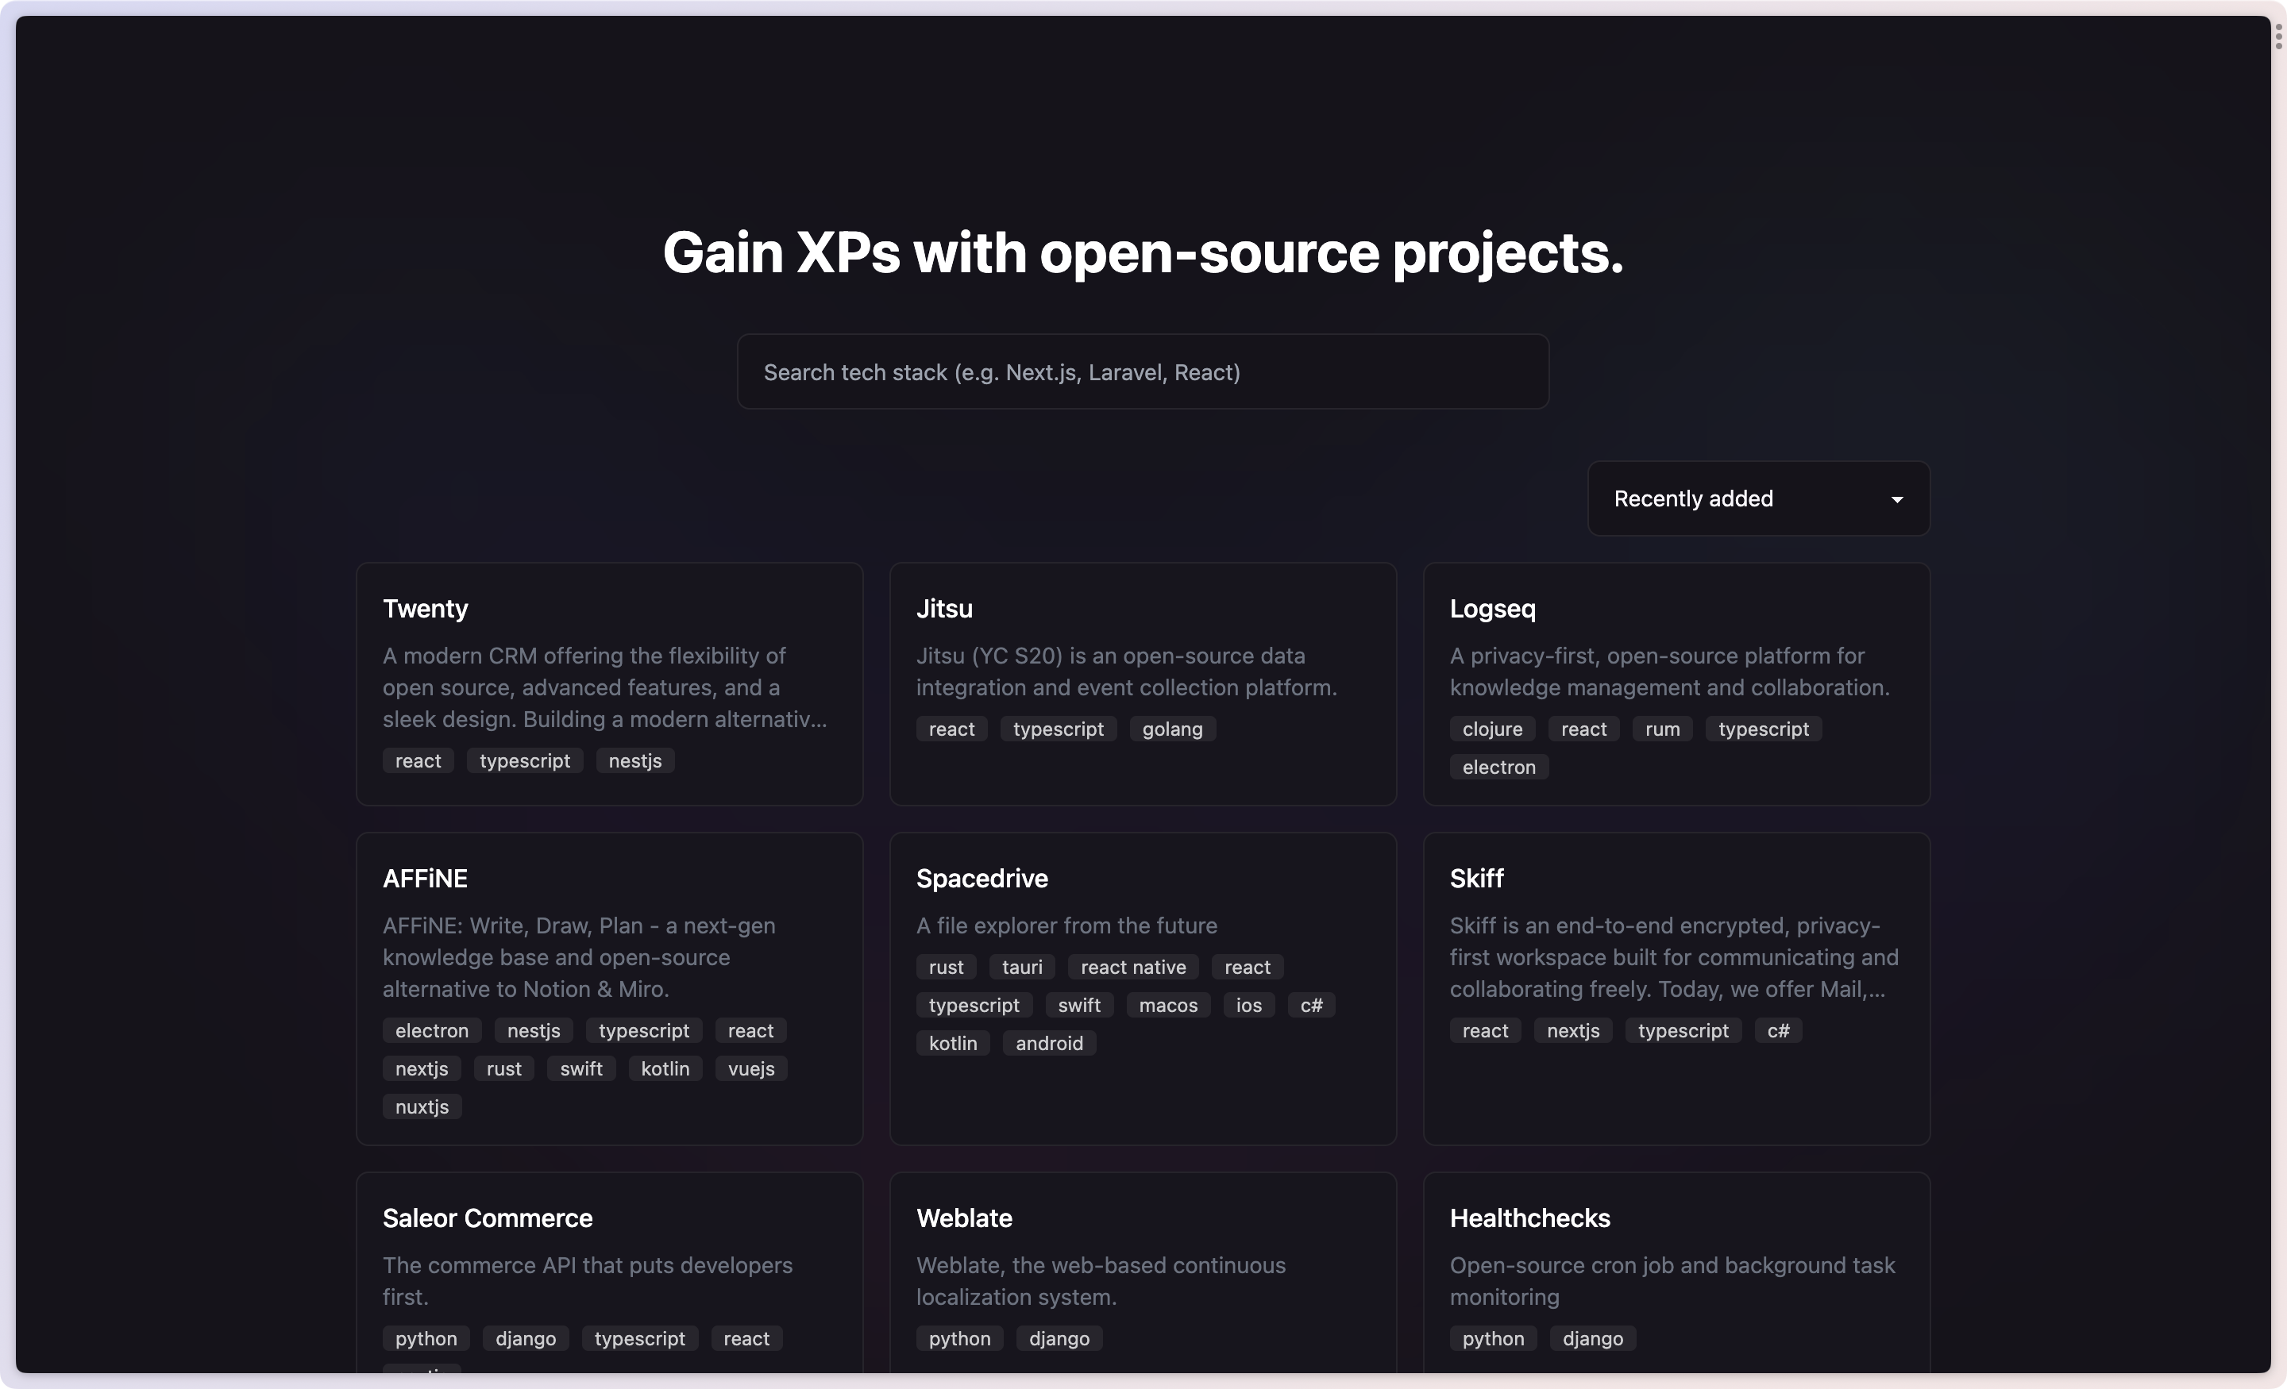Click the vuejs tag on AFFiNE card
2287x1389 pixels.
pos(751,1069)
